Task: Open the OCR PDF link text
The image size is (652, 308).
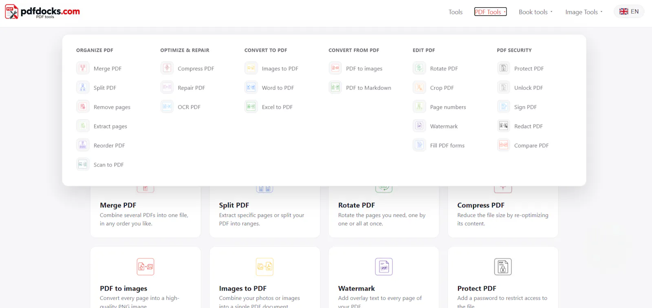Action: point(189,107)
